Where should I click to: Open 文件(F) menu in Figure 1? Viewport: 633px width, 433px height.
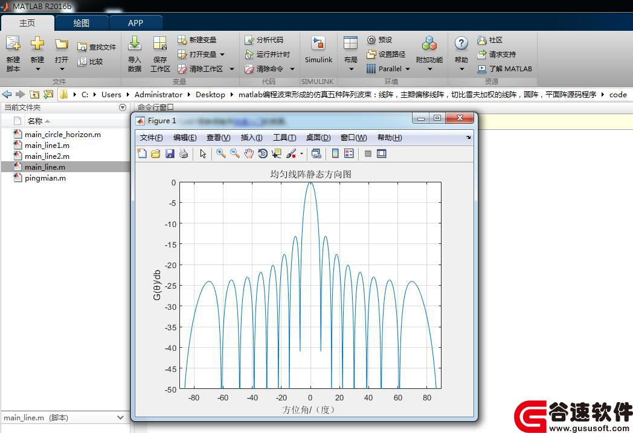tap(152, 138)
